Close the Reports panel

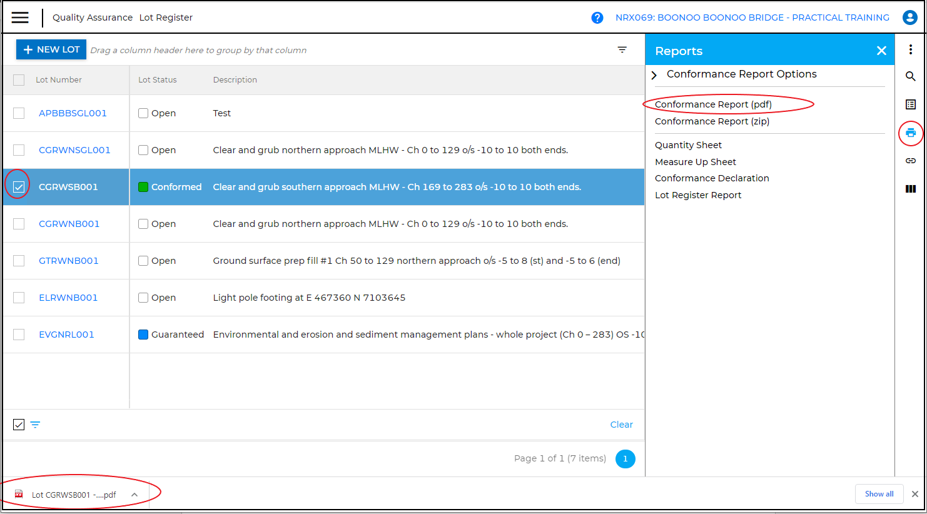pos(881,51)
